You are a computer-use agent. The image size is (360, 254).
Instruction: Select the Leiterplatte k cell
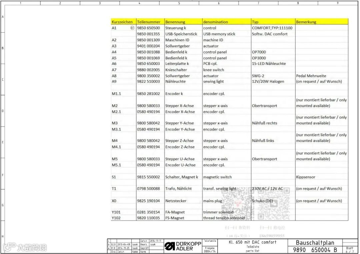(177, 64)
